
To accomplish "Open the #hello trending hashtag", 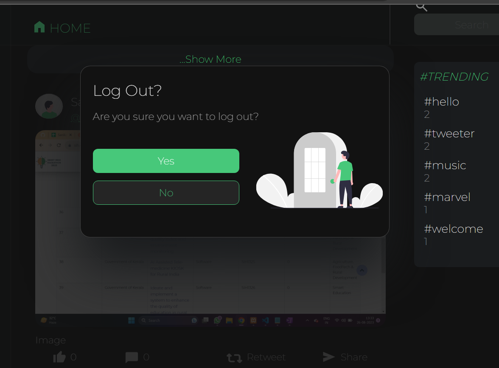I will (441, 101).
